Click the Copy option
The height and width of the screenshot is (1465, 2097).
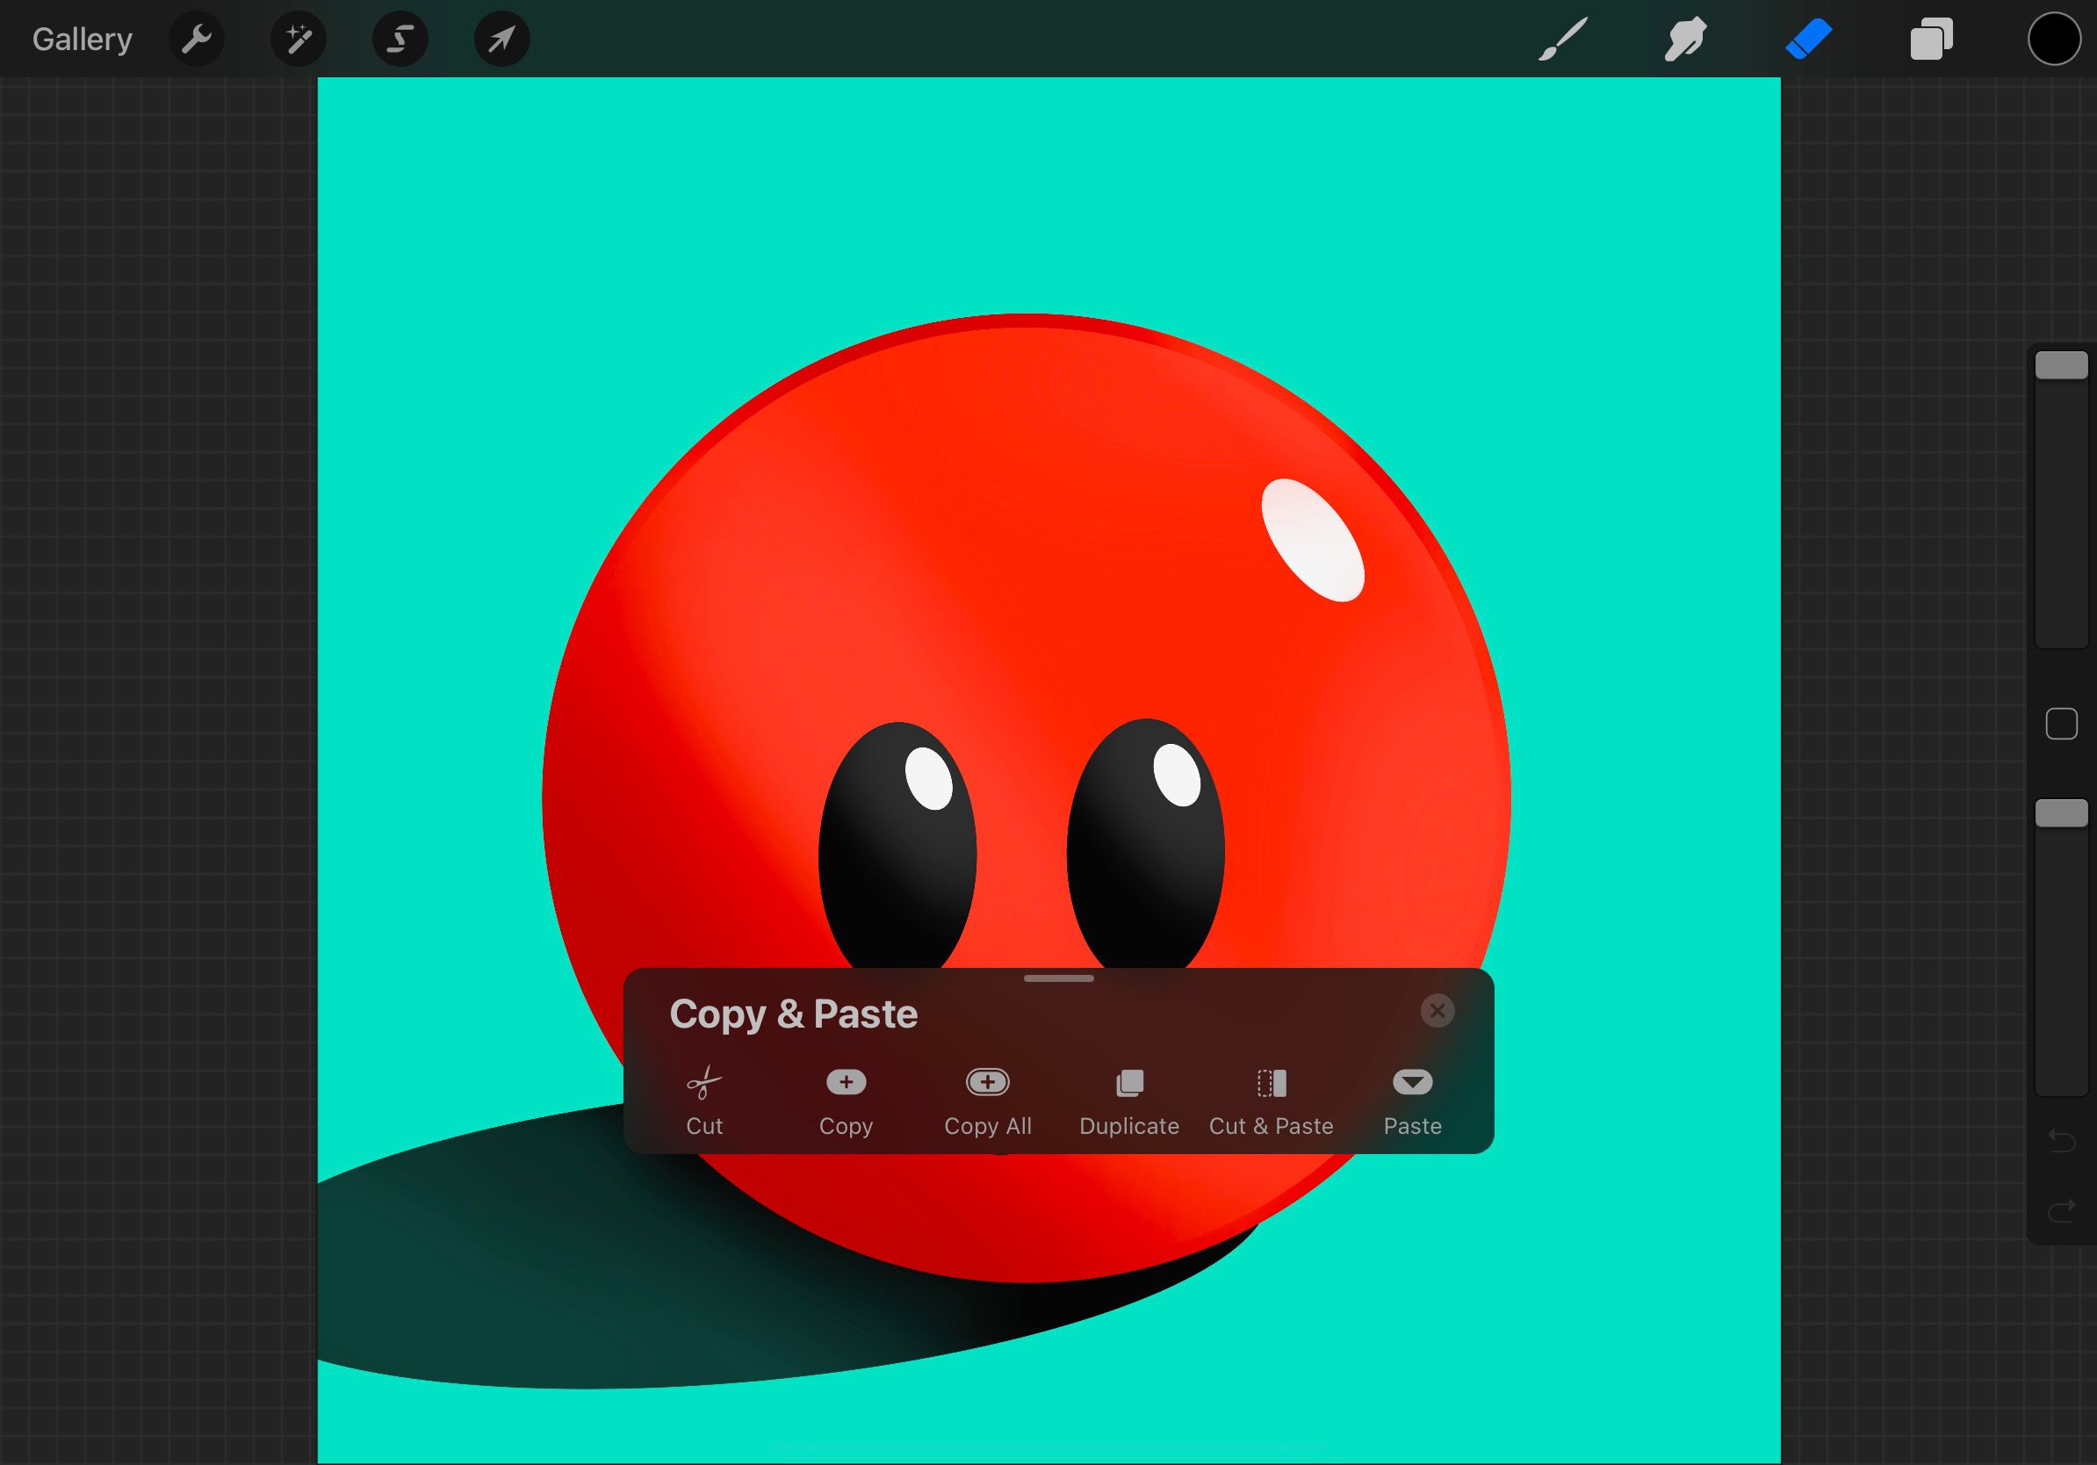(x=846, y=1101)
